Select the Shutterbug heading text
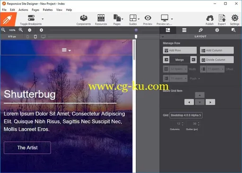This screenshot has height=173, width=242. (x=30, y=94)
